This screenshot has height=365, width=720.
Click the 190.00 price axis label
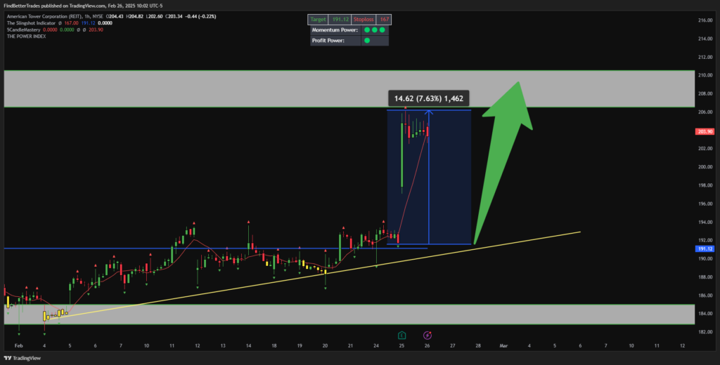click(705, 258)
